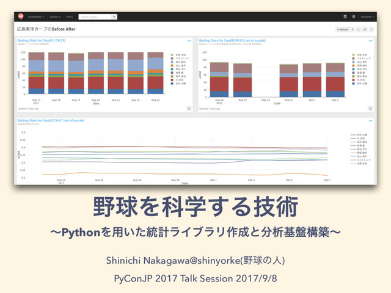Screen dimensions: 391x293
Task: Open the Queries dropdown menu
Action: tap(55, 16)
